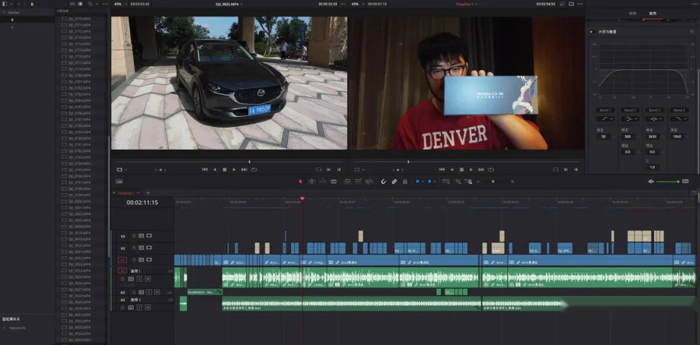This screenshot has height=345, width=700.
Task: Enable the Band 1 button
Action: pyautogui.click(x=605, y=110)
